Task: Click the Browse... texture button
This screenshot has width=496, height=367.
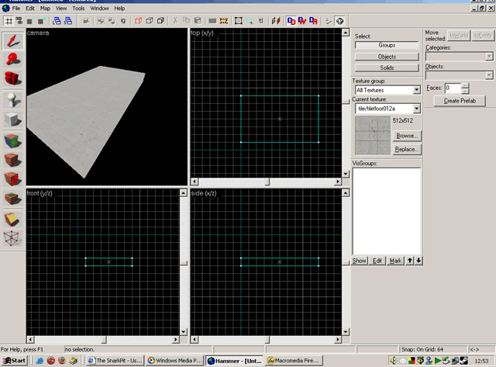Action: click(407, 135)
